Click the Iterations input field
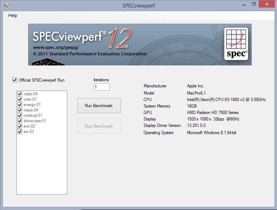The image size is (277, 210). tap(101, 87)
